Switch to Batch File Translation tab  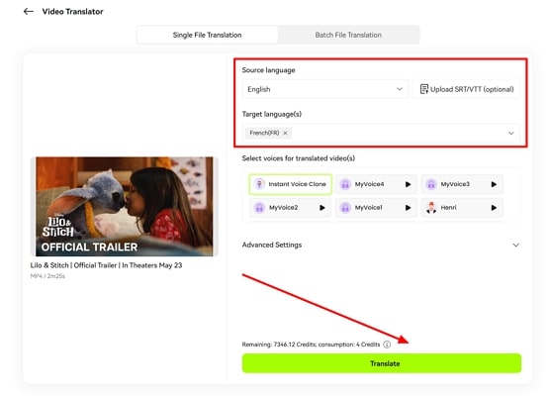pos(348,35)
